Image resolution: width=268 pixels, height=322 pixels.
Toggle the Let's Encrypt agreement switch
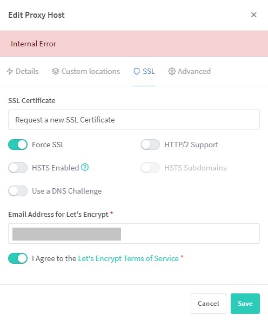coord(18,258)
